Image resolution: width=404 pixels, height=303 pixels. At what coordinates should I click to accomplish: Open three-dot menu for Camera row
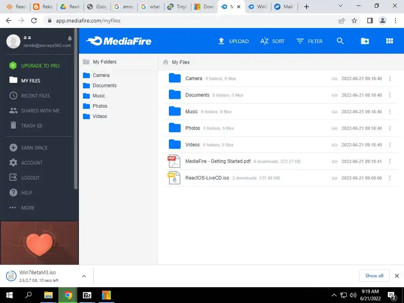390,79
